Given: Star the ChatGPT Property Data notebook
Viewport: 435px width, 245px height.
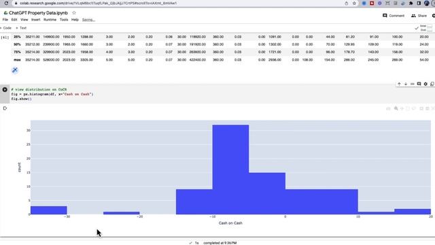Looking at the screenshot, I should click(x=74, y=13).
